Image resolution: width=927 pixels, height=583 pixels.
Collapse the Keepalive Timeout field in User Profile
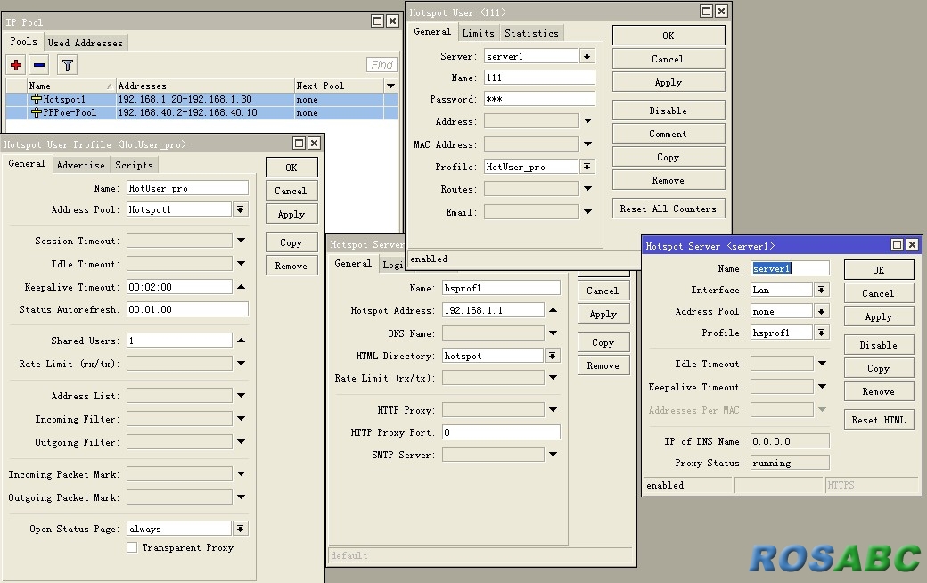pyautogui.click(x=242, y=287)
